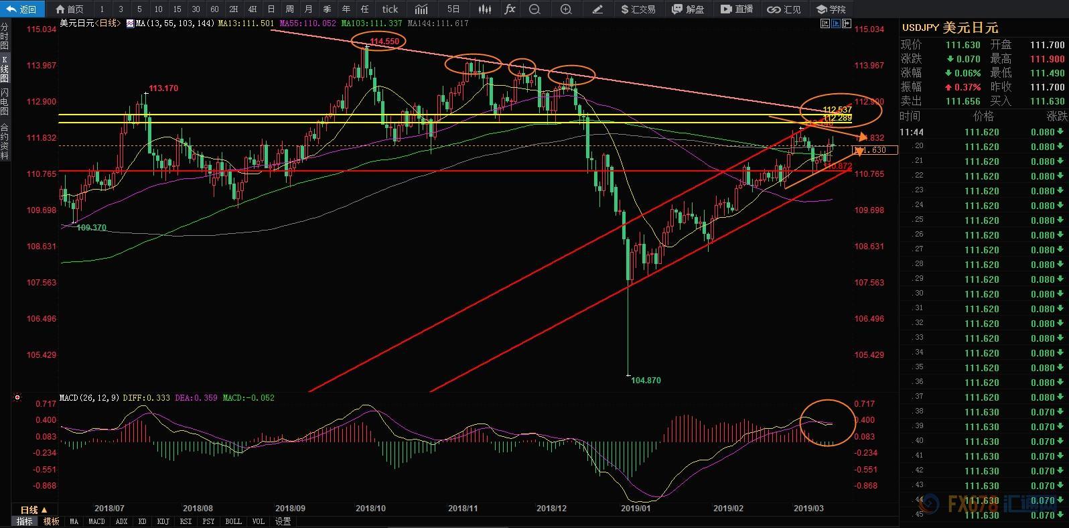The image size is (1069, 528).
Task: Switch to daily 日 chart
Action: coord(271,9)
